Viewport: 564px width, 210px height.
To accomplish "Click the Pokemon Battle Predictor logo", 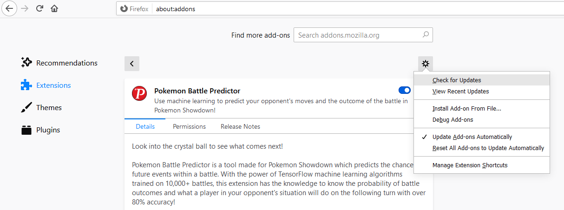I will pyautogui.click(x=139, y=93).
